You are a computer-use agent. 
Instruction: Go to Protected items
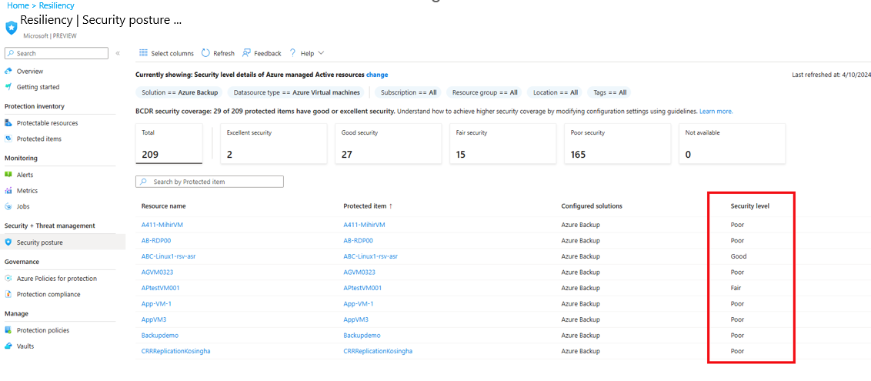point(39,139)
